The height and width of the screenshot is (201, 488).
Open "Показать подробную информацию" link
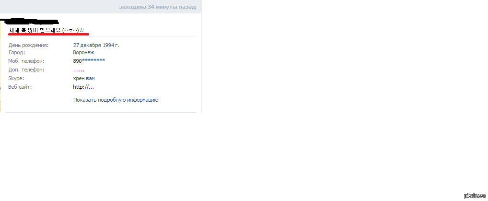point(116,100)
